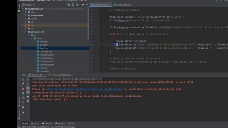This screenshot has height=128, width=228.
Task: Expand the out folder arrow
Action: 26,25
